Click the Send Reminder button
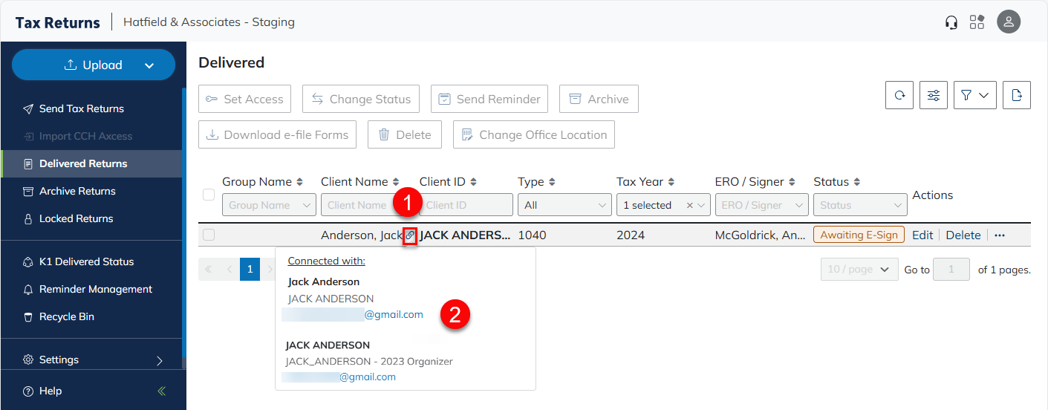Viewport: 1048px width, 410px height. click(x=489, y=99)
